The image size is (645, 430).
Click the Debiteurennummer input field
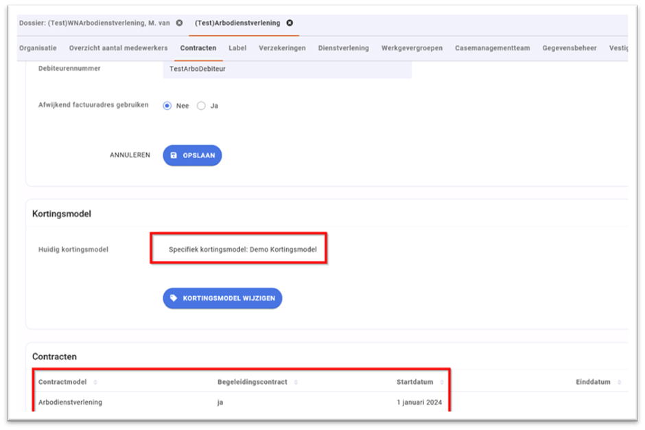[287, 69]
